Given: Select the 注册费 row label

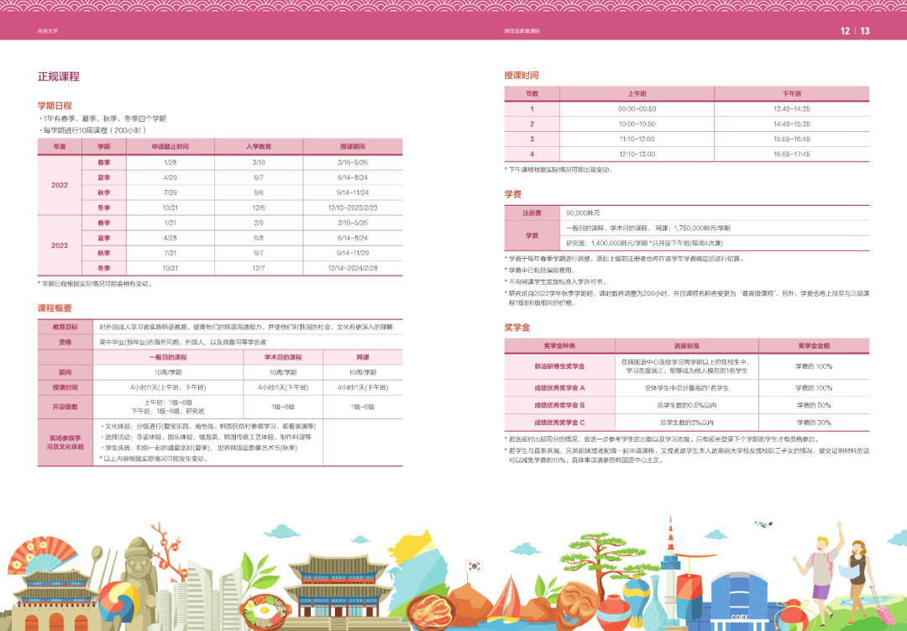Looking at the screenshot, I should pyautogui.click(x=532, y=213).
